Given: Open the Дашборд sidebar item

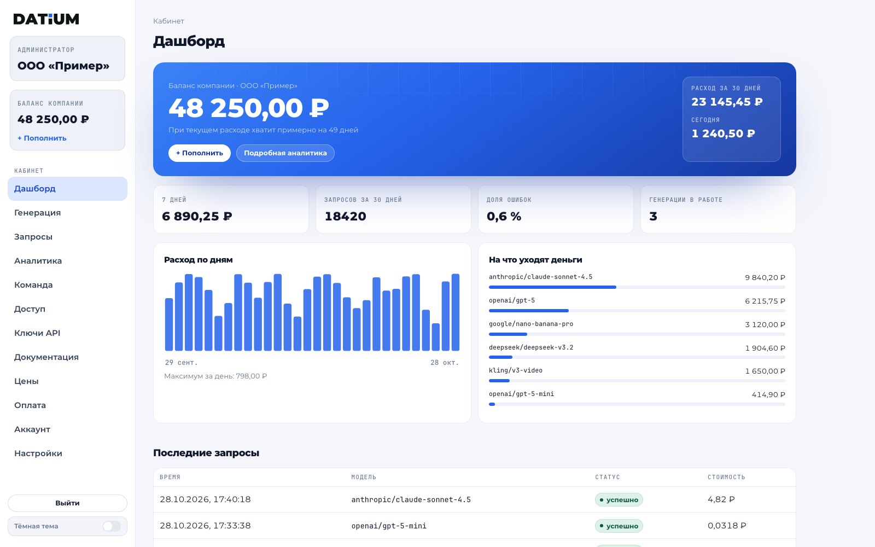Looking at the screenshot, I should pos(67,189).
